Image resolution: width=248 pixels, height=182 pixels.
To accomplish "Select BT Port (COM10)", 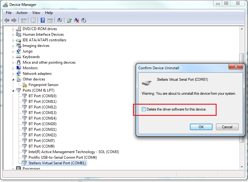I will 43,96.
